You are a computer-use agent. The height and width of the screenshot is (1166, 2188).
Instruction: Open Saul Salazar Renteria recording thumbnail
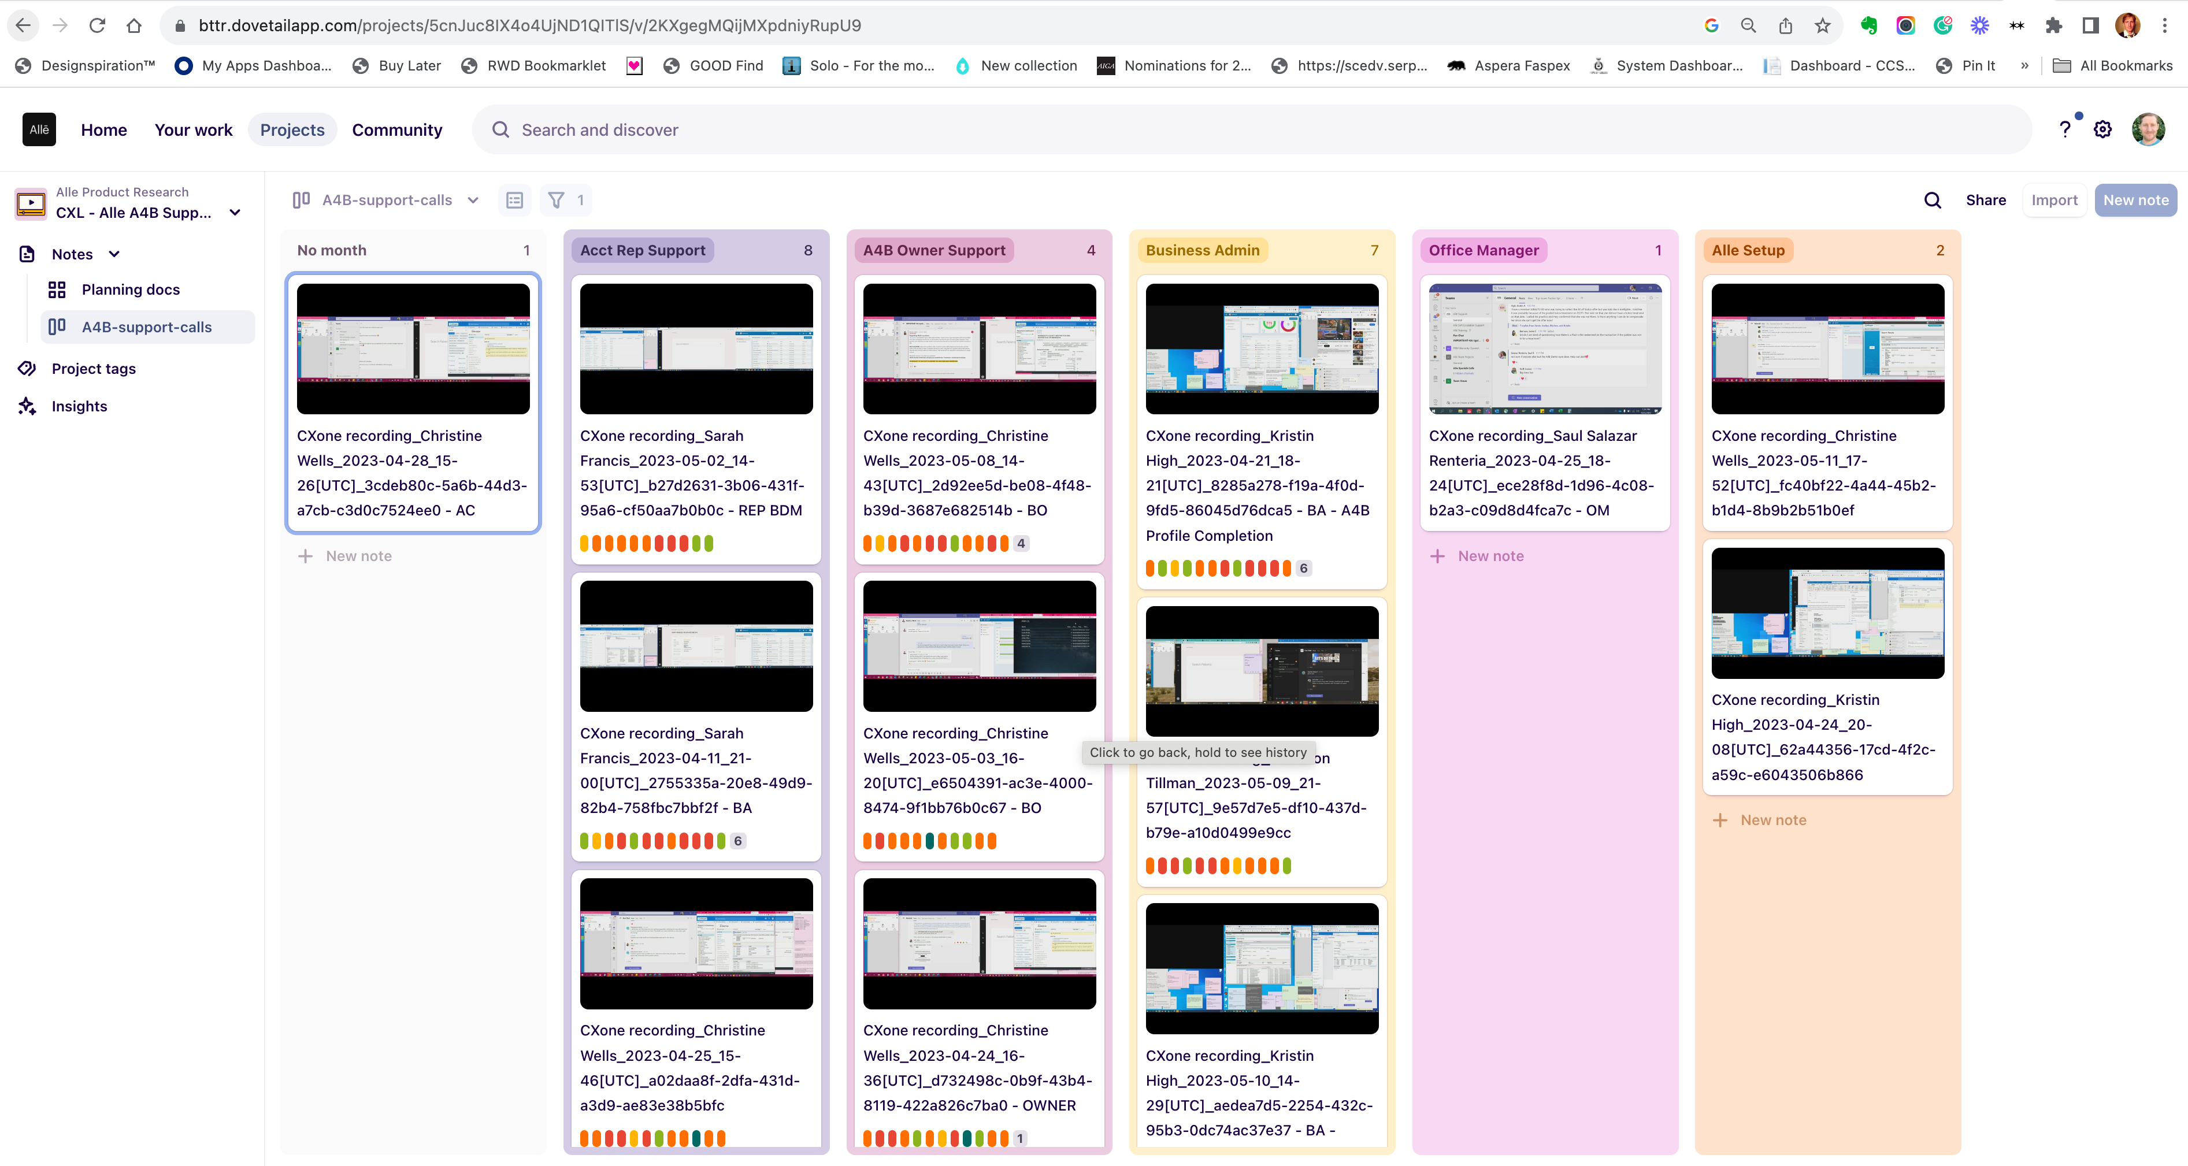[x=1544, y=349]
